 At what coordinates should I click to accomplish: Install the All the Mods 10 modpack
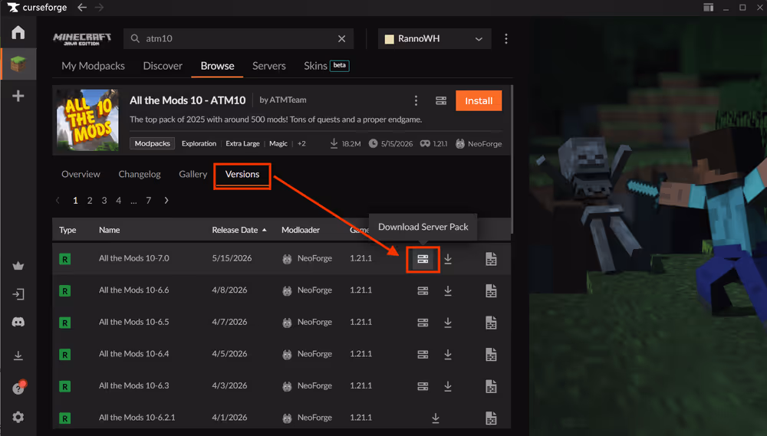(x=479, y=100)
